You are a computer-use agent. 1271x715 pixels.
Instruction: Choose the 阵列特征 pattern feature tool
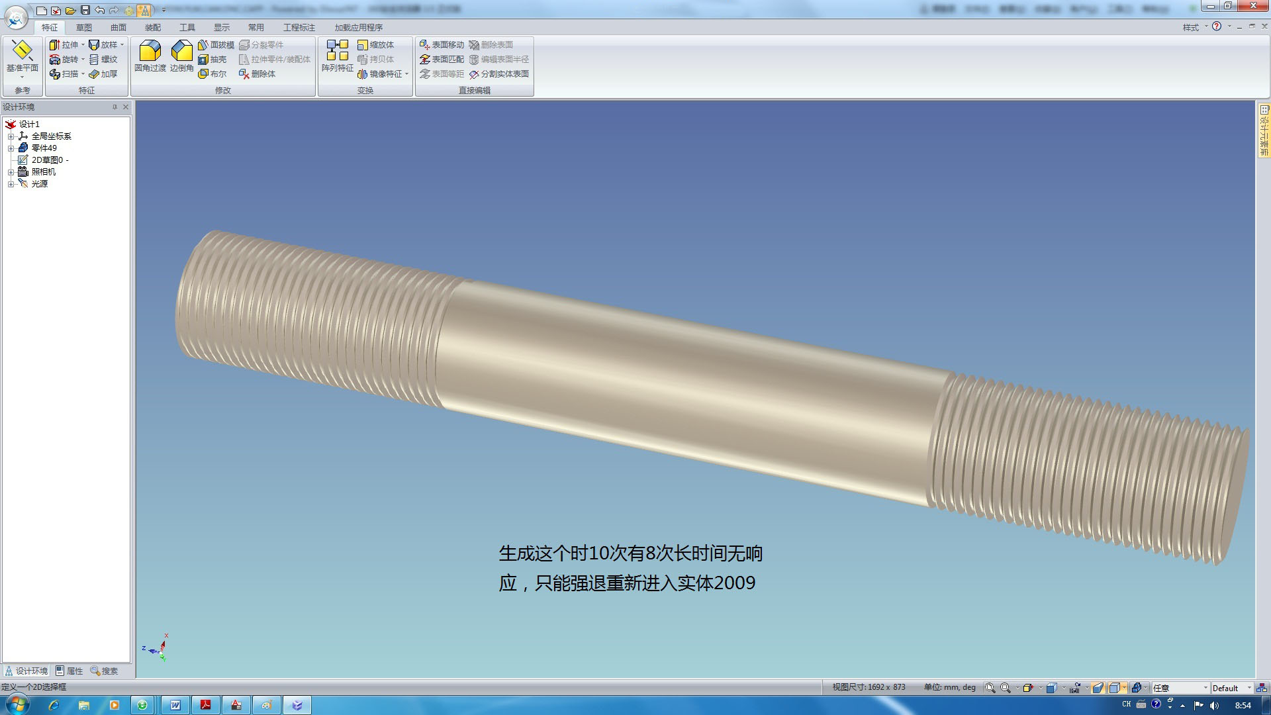(337, 51)
